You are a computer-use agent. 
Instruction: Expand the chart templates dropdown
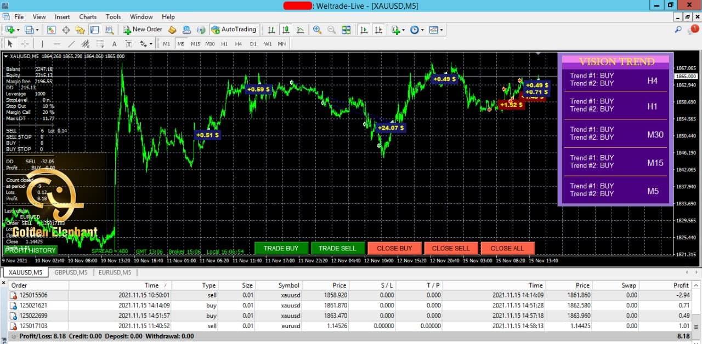(x=441, y=30)
